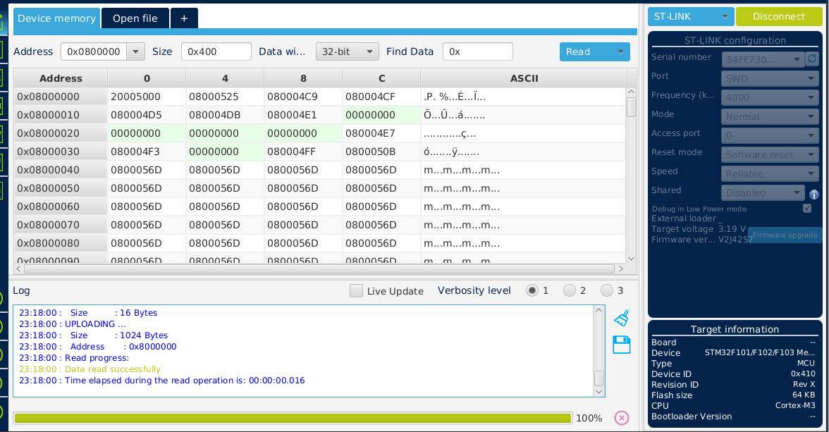Cancel the operation via the red X icon
829x432 pixels.
tap(621, 418)
